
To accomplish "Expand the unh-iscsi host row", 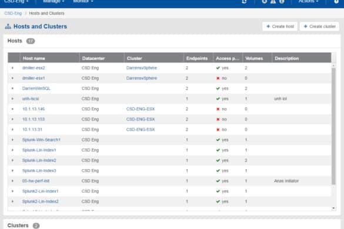I will (12, 99).
